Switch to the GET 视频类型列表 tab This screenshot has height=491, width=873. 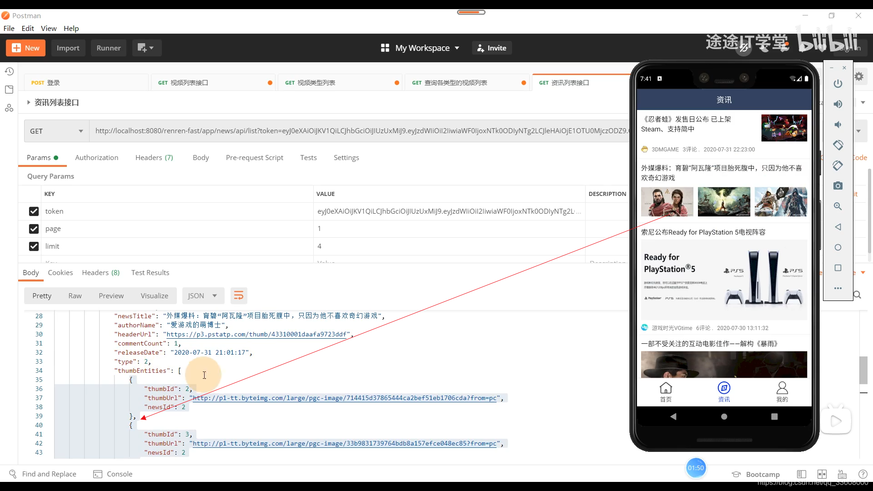[340, 83]
